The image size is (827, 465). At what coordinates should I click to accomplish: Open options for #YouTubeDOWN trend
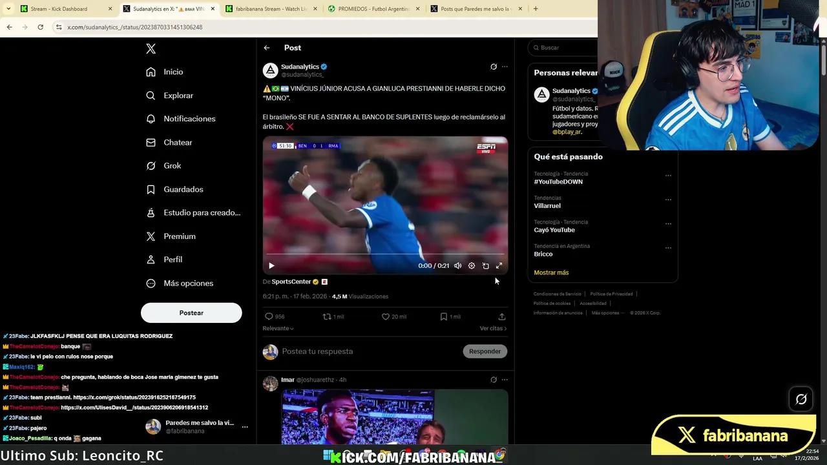[668, 175]
